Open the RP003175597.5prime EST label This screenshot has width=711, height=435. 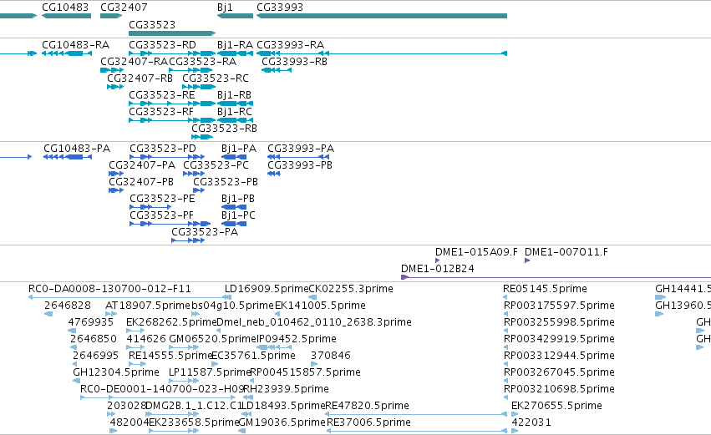click(559, 306)
